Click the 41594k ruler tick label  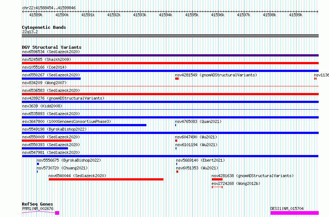pyautogui.click(x=166, y=15)
